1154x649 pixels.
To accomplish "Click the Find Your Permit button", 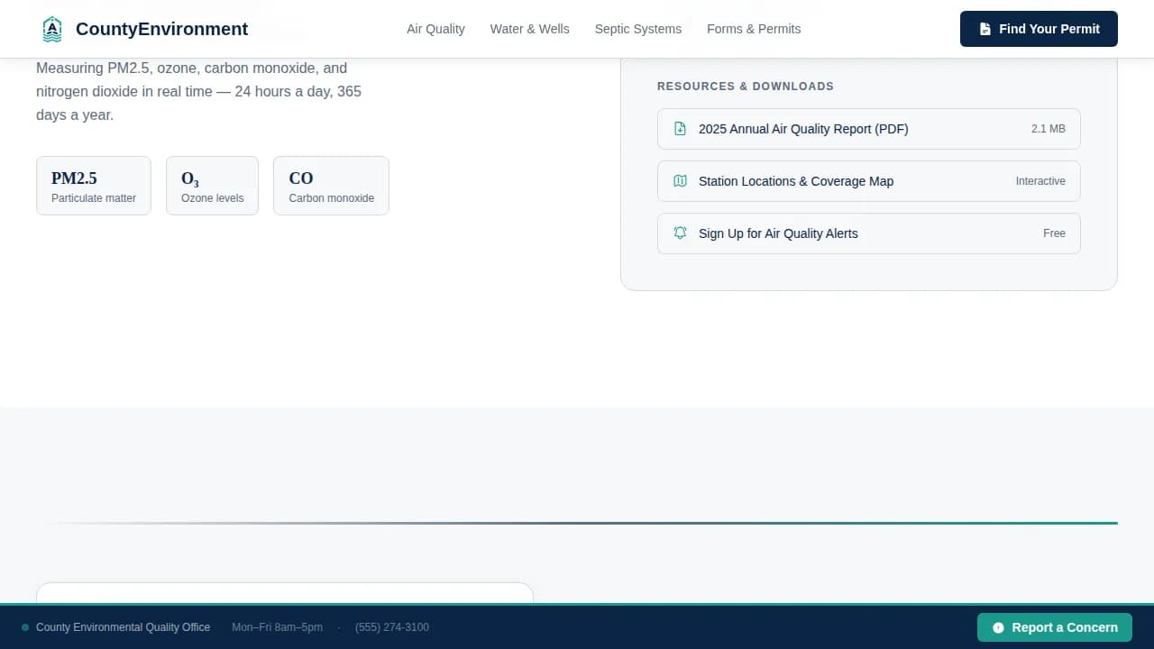I will [x=1039, y=29].
